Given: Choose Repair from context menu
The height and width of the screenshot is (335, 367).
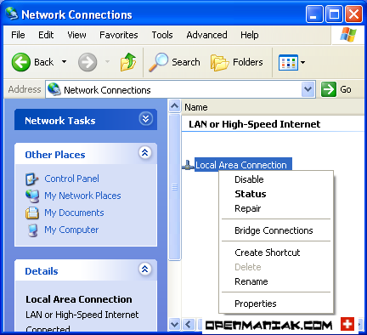Looking at the screenshot, I should pos(276,208).
